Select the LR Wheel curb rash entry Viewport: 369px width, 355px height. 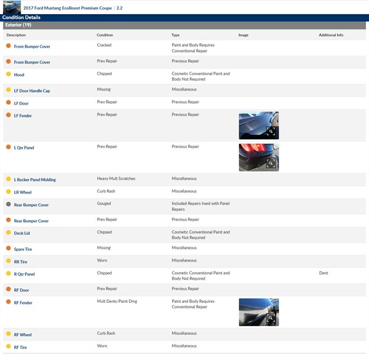[x=23, y=192]
